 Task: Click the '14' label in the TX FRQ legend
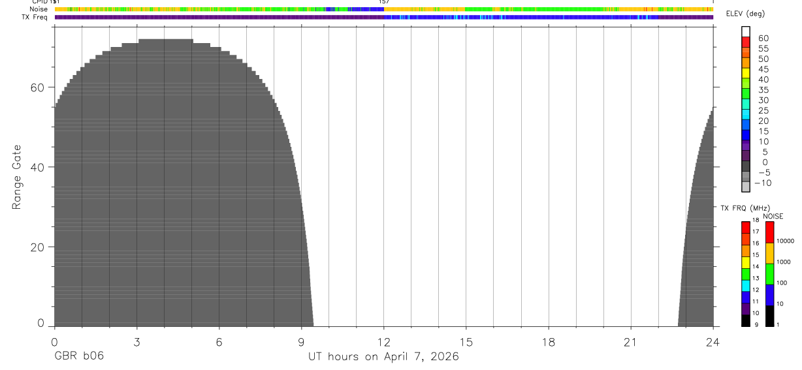click(x=754, y=266)
